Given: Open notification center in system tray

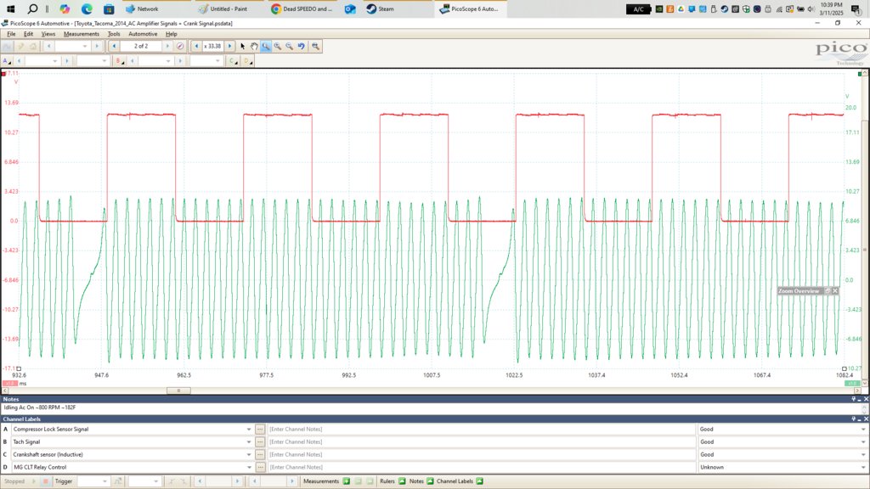Looking at the screenshot, I should [856, 8].
